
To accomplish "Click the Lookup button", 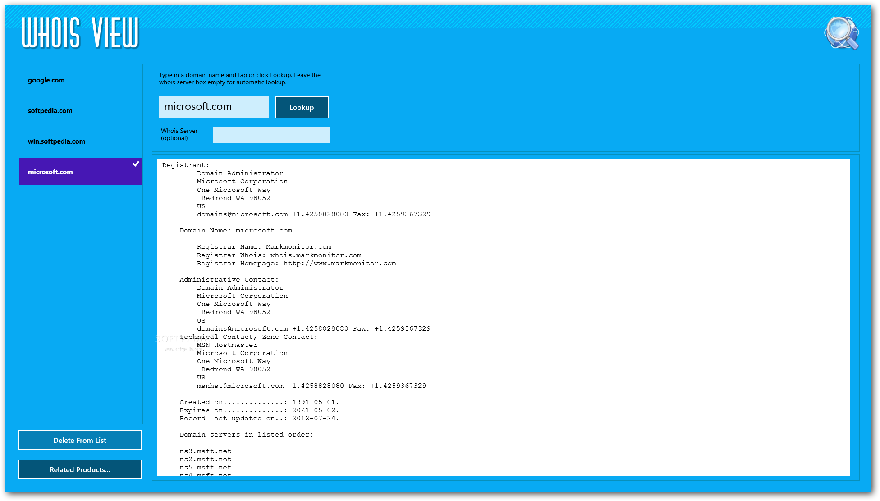I will (x=302, y=107).
